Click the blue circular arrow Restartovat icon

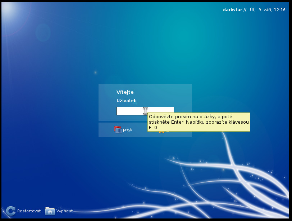pyautogui.click(x=11, y=211)
